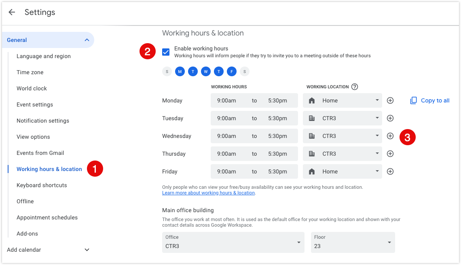Click Copy to all working hours
Screen dimensions: 461x265
coord(434,100)
